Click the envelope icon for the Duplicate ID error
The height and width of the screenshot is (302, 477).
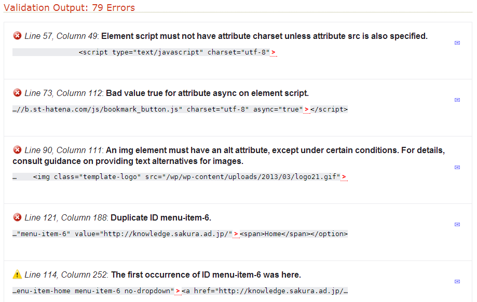(x=457, y=225)
